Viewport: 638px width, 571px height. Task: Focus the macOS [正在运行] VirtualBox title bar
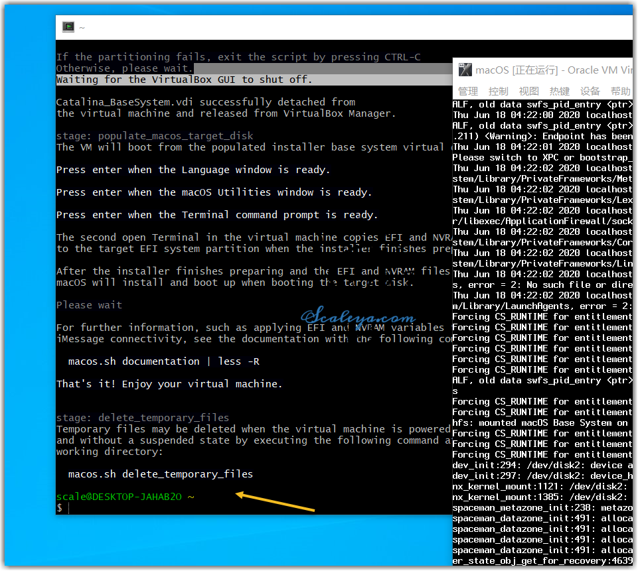pyautogui.click(x=551, y=70)
